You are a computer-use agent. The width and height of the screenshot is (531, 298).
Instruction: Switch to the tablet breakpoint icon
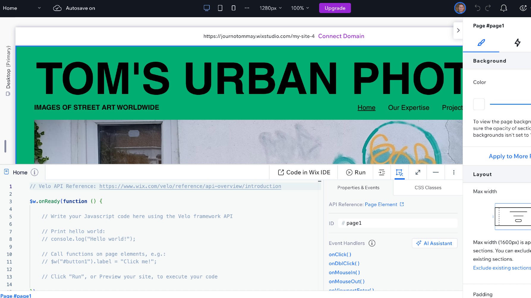(x=220, y=8)
